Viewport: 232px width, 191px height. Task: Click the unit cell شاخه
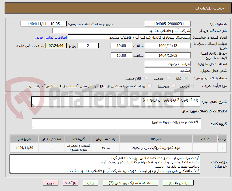105,148
